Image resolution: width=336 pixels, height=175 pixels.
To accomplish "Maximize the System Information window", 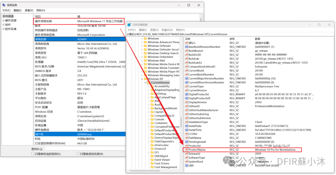I will tap(189, 5).
